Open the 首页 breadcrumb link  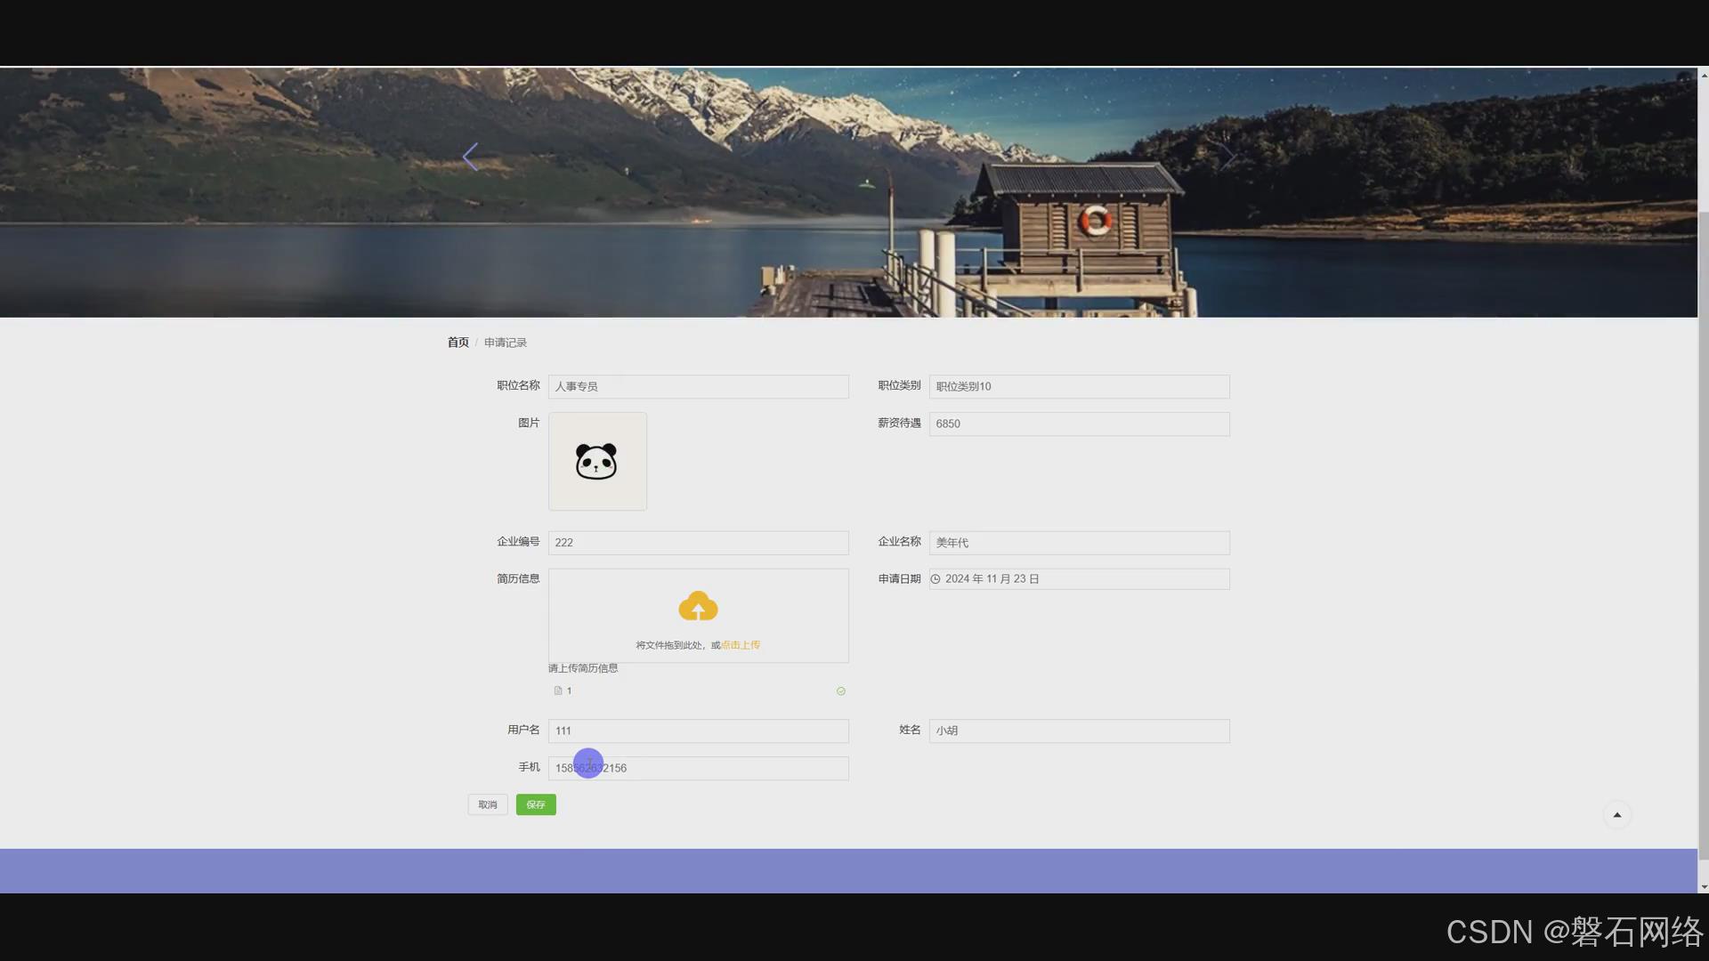coord(458,343)
